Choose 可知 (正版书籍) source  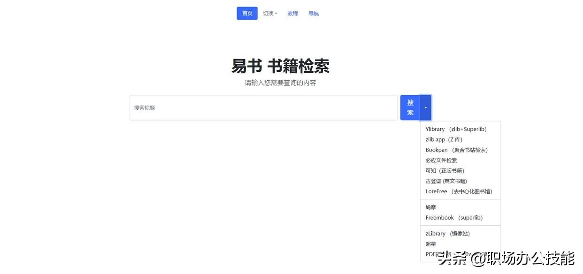(445, 171)
